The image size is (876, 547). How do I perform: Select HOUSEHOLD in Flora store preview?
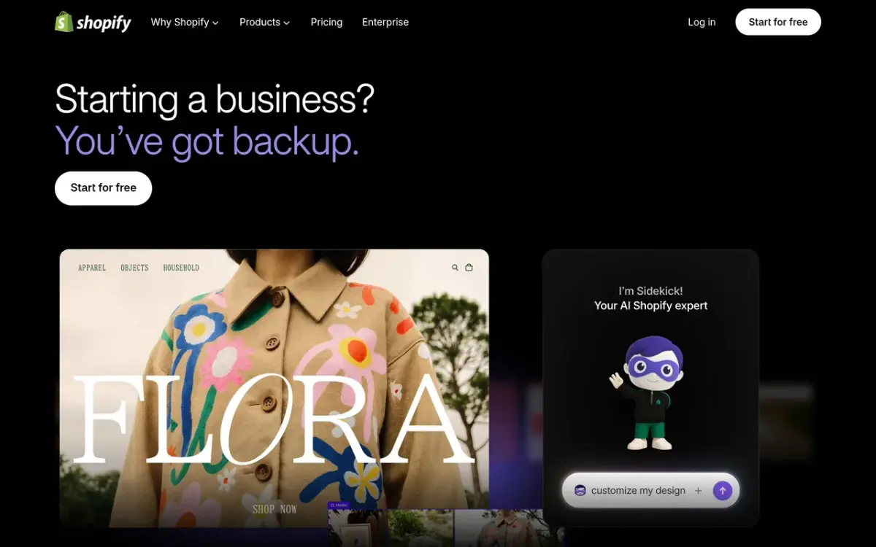pos(181,268)
